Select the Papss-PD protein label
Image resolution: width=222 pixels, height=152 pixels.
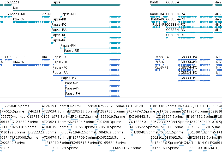point(69,78)
